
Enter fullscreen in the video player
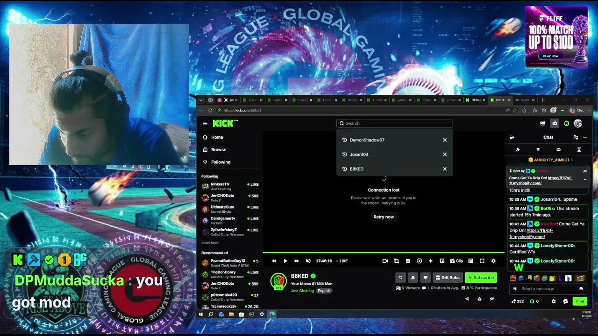[482, 261]
